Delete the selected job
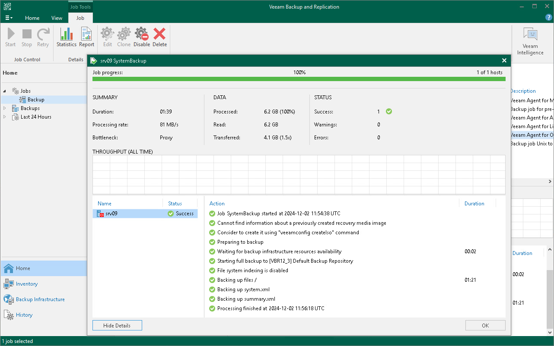This screenshot has width=554, height=346. 159,37
